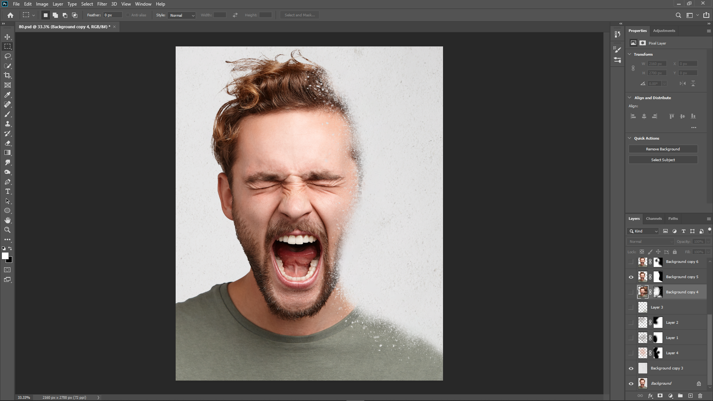Image resolution: width=713 pixels, height=401 pixels.
Task: Switch to the Paths tab
Action: tap(673, 219)
